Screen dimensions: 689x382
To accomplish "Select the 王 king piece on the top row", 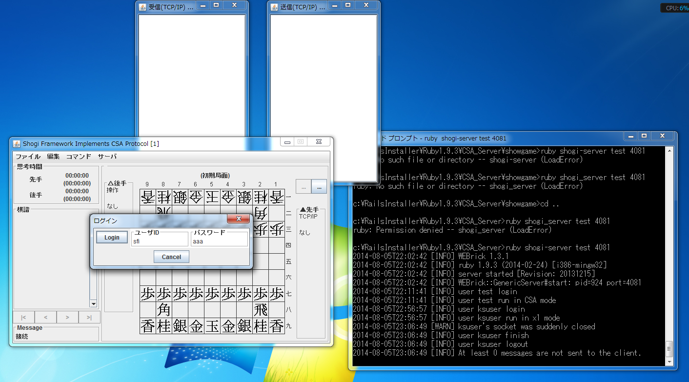I will 212,197.
